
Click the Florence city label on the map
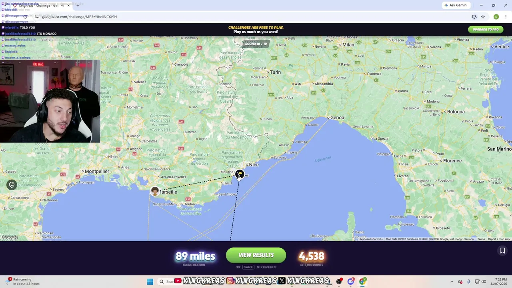[452, 161]
